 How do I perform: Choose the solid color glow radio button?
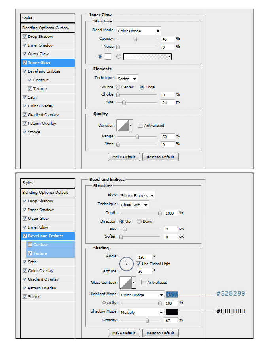click(x=100, y=56)
